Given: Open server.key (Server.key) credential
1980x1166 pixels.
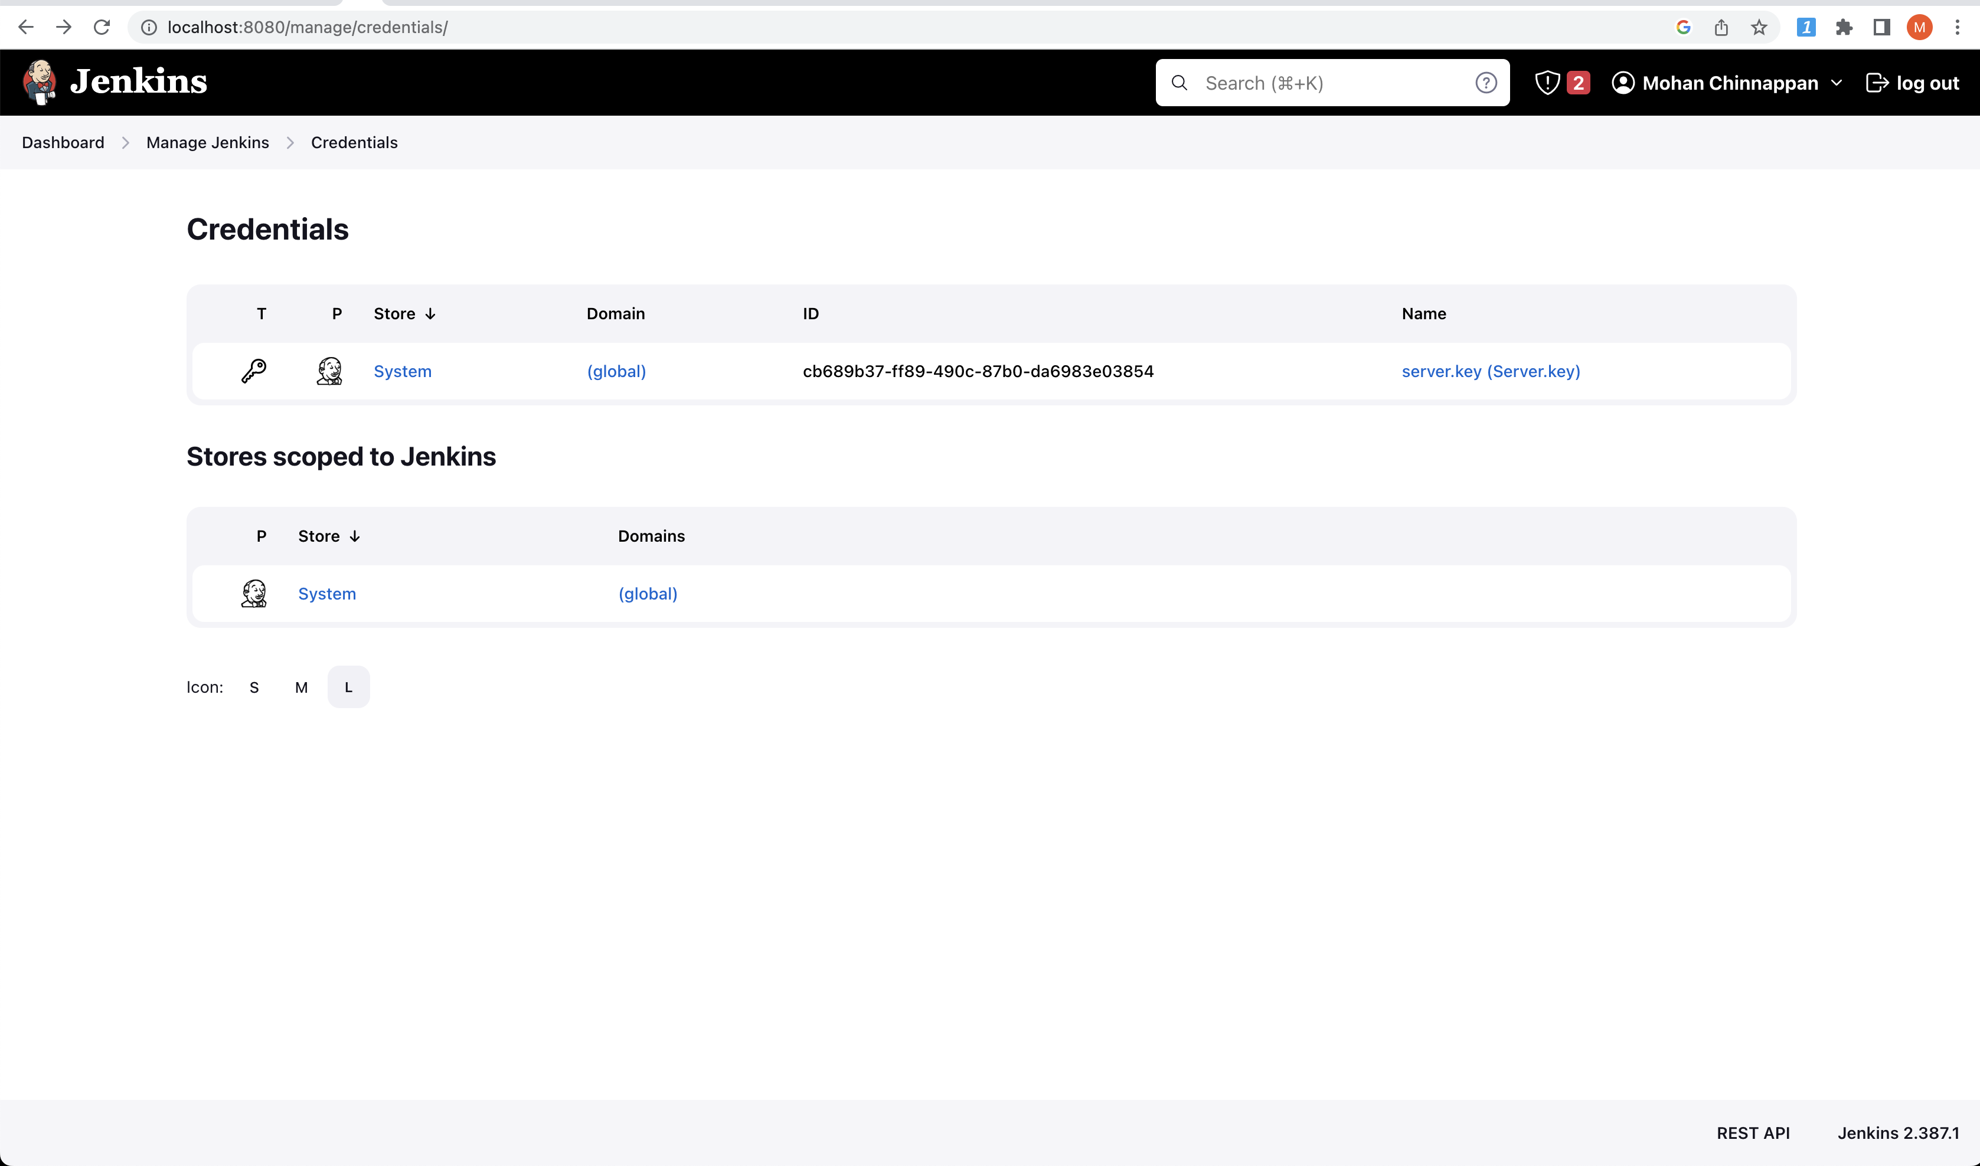Looking at the screenshot, I should [x=1490, y=371].
